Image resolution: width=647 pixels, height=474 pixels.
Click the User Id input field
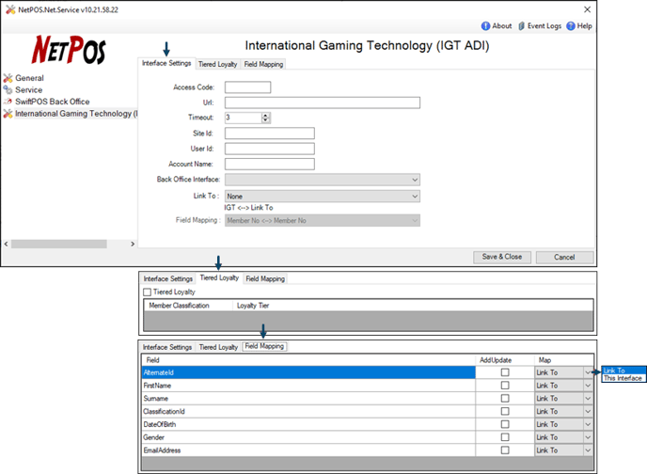coord(270,149)
